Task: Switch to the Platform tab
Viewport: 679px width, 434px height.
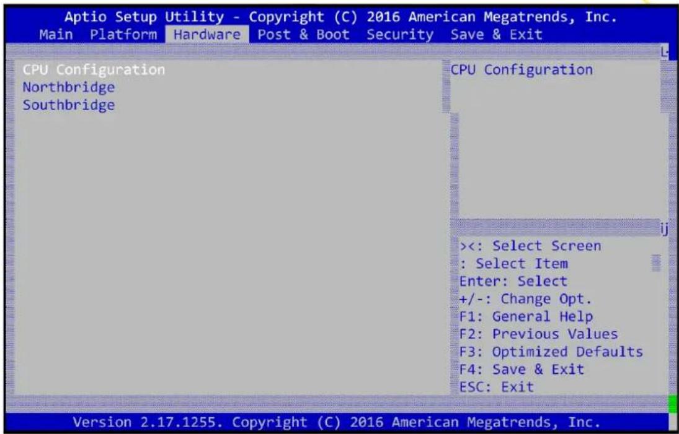Action: pyautogui.click(x=123, y=35)
